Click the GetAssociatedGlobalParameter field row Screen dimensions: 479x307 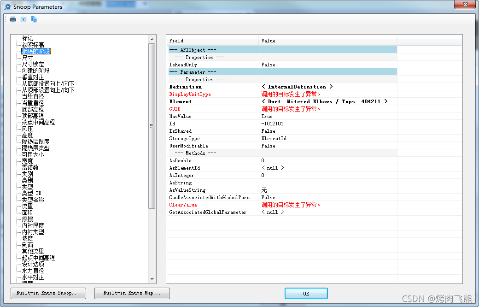click(283, 212)
